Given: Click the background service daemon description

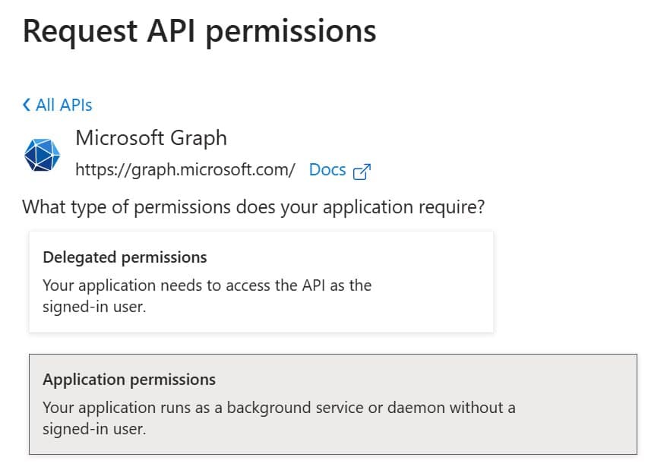Looking at the screenshot, I should (277, 418).
